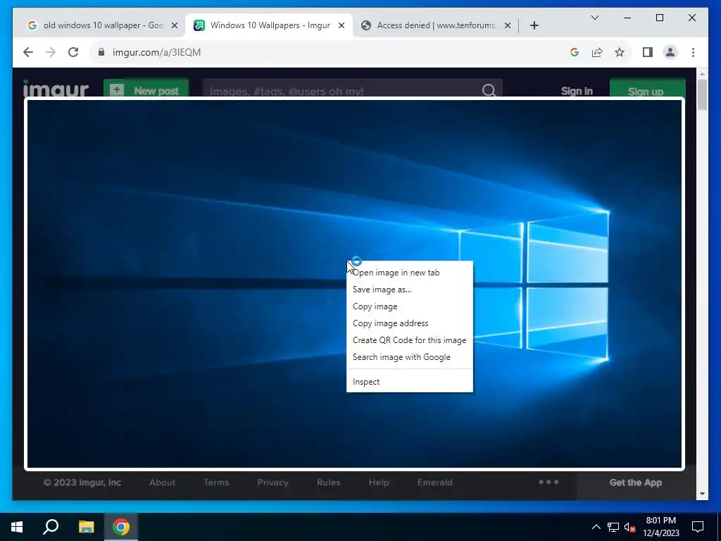Screen dimensions: 721x541
Task: Close the Google search tab
Action: (x=175, y=26)
